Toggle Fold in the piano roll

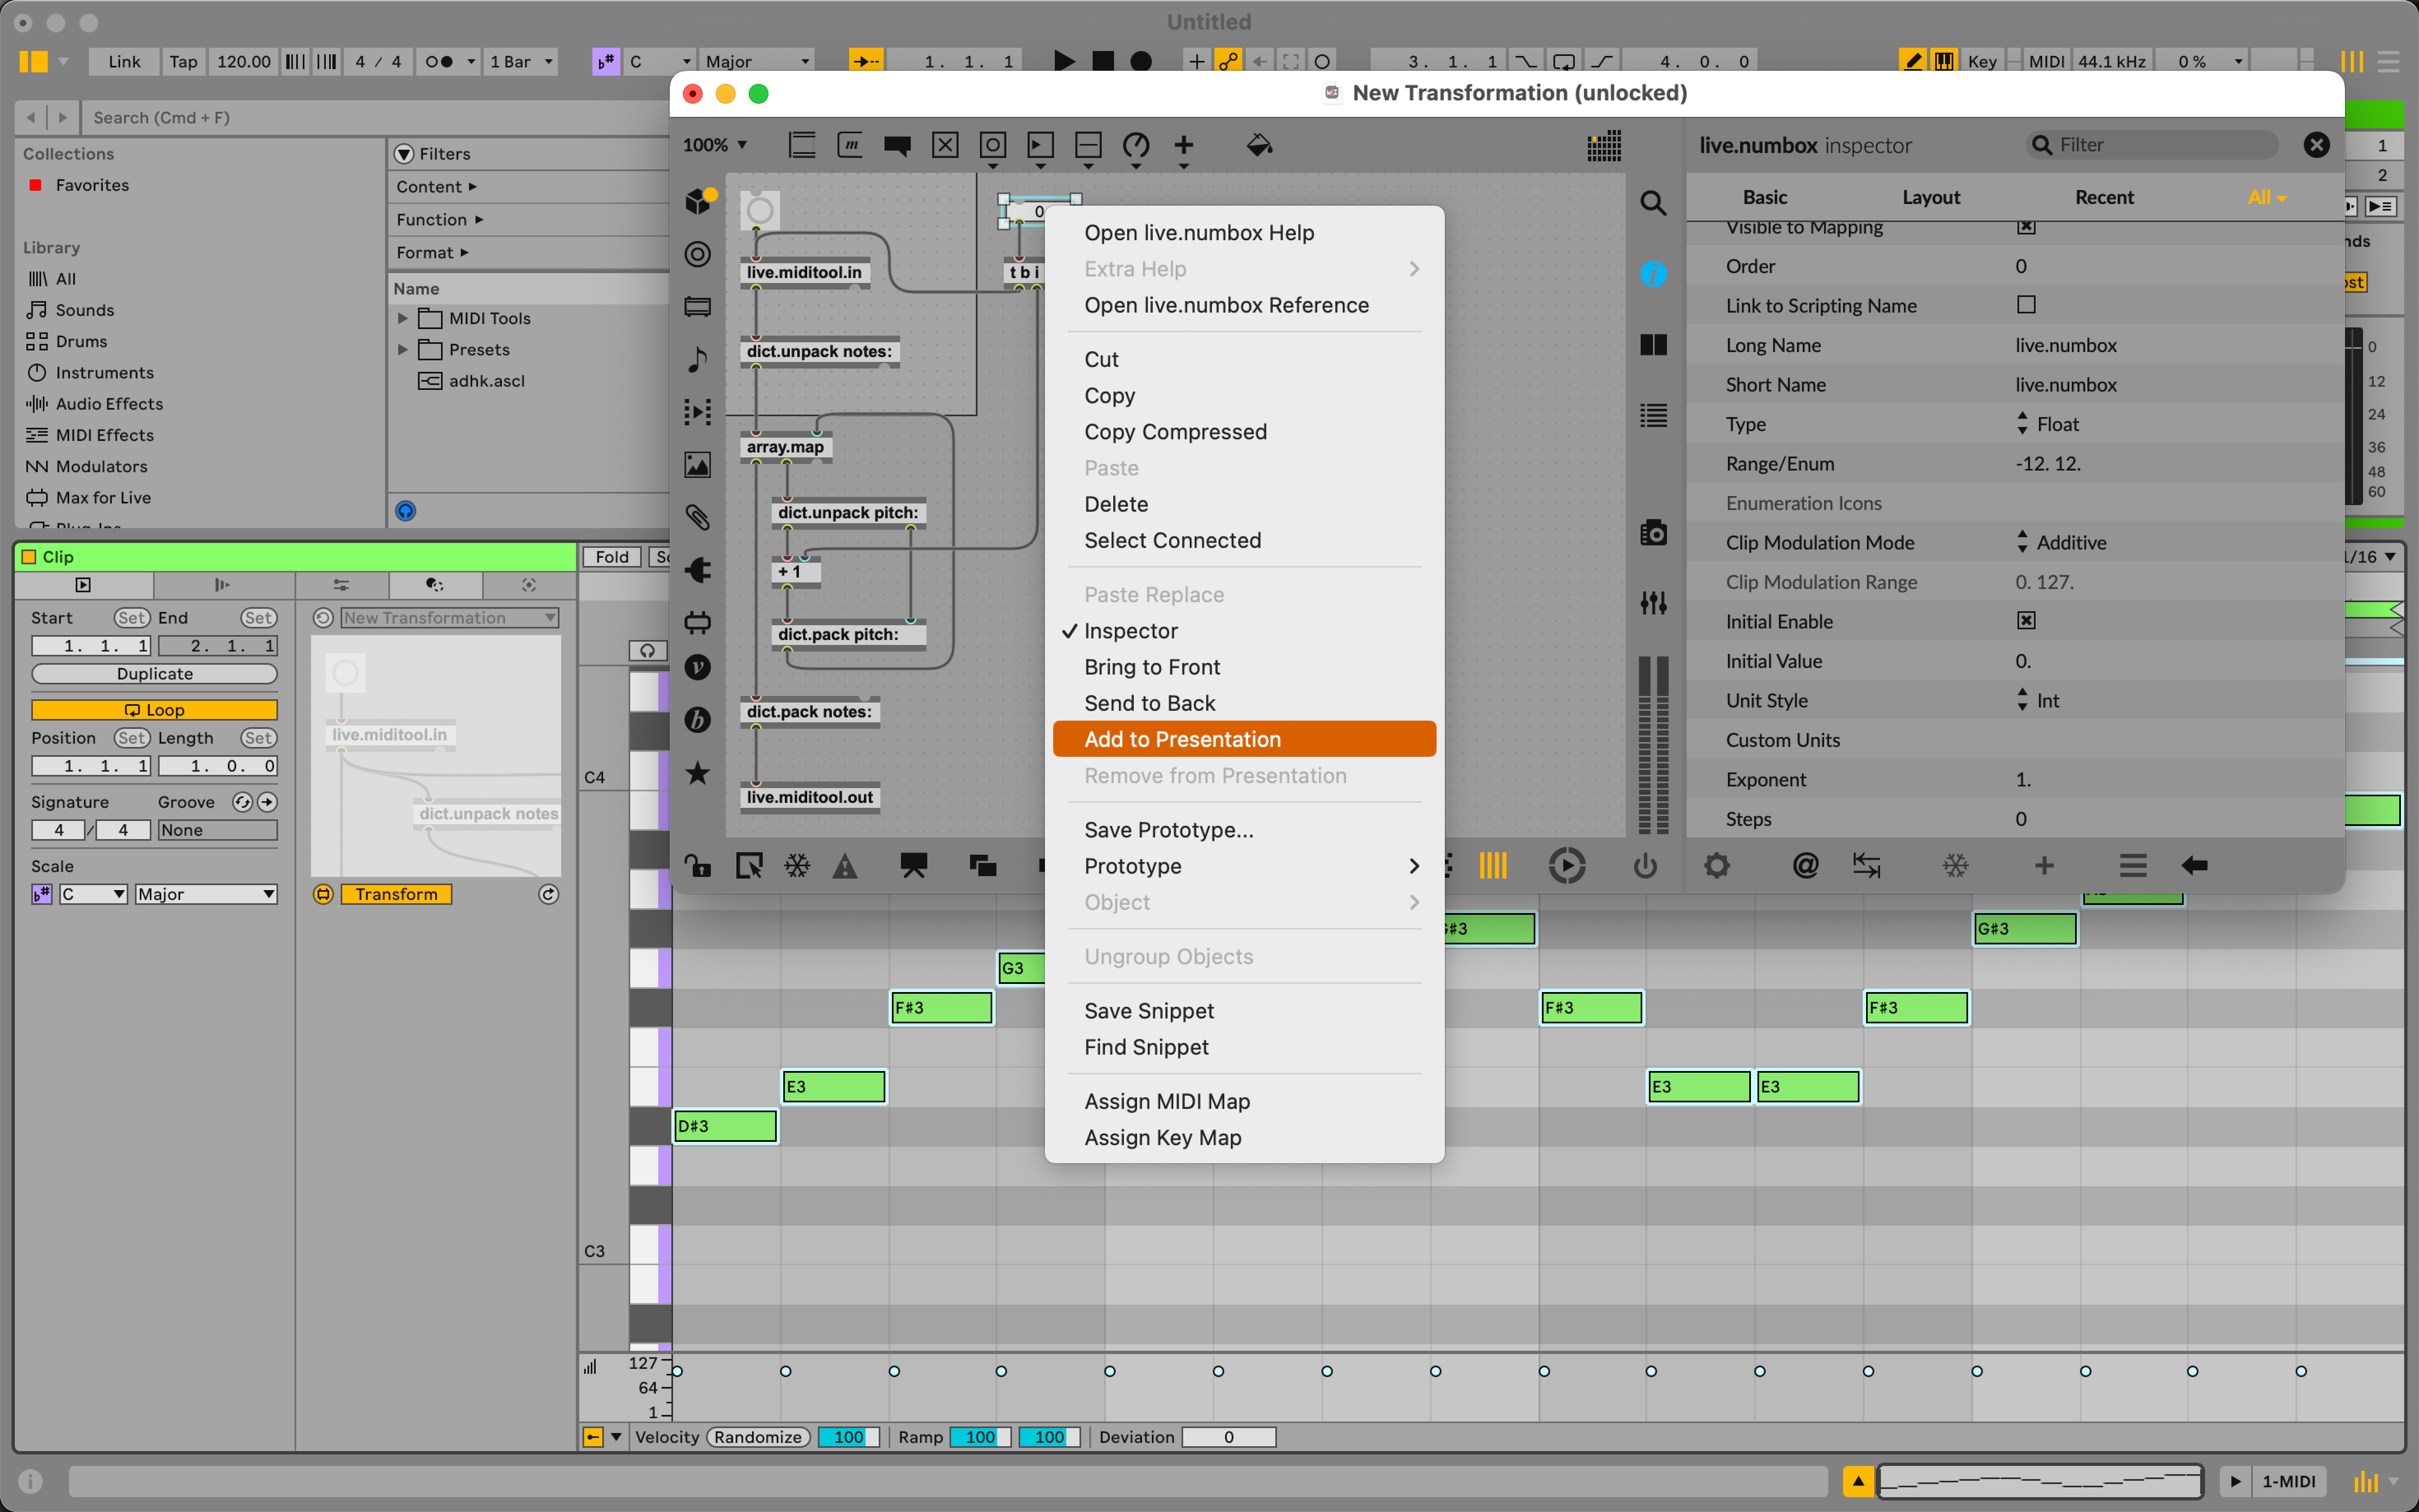[612, 557]
